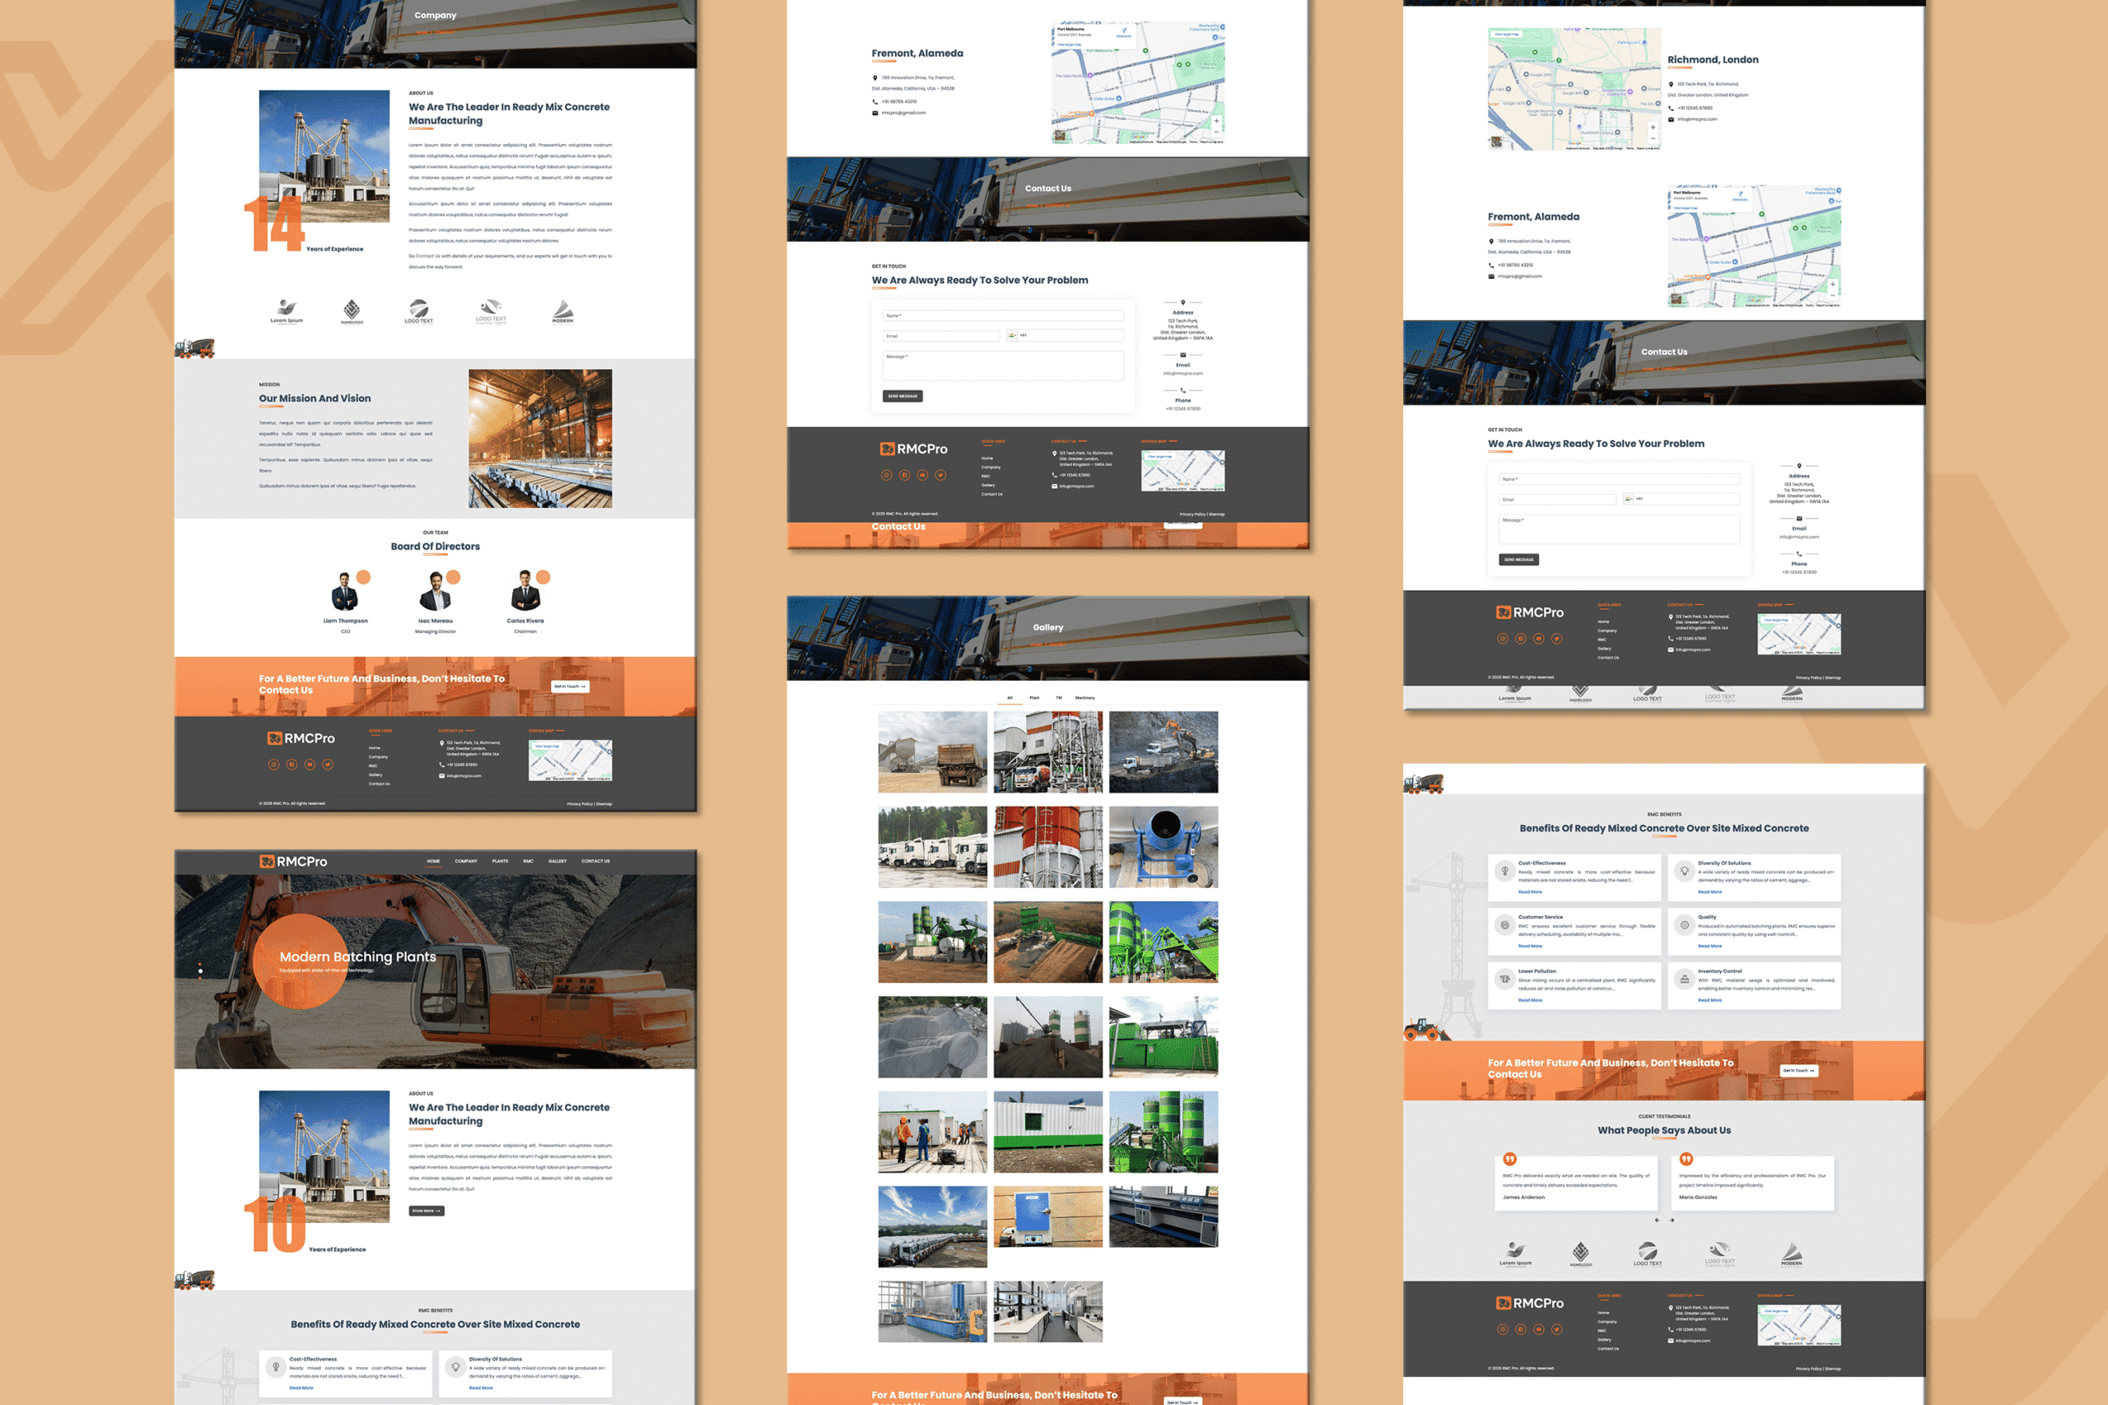Click the Know More button
This screenshot has height=1405, width=2108.
[426, 1211]
